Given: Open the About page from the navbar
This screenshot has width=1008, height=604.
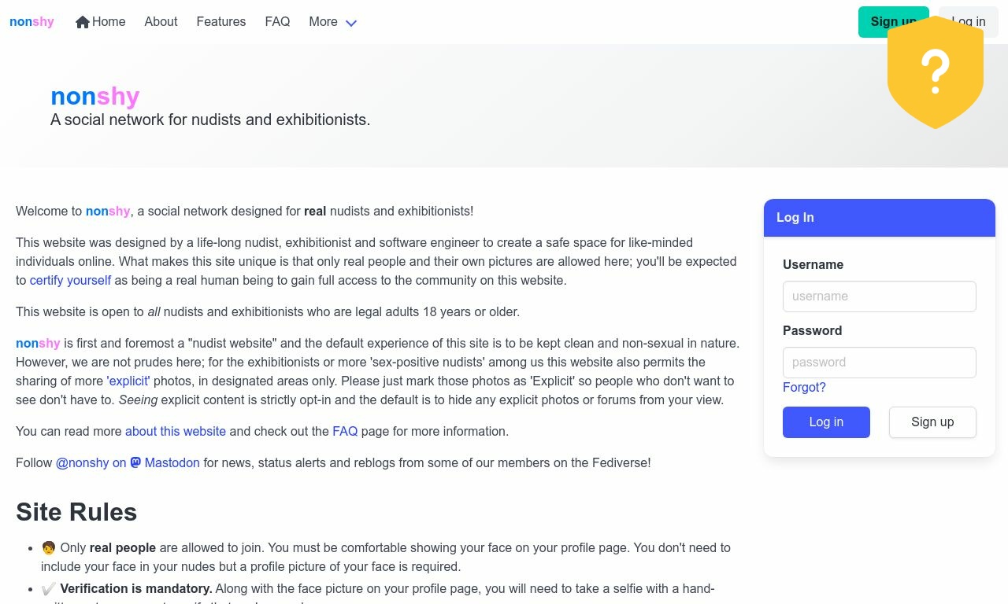Looking at the screenshot, I should (161, 21).
